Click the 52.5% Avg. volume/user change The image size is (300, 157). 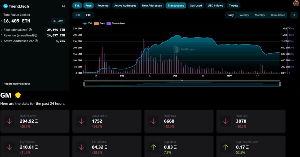tap(240, 152)
